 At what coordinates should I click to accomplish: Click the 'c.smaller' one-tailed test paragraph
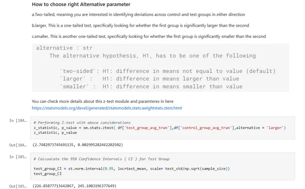(148, 36)
